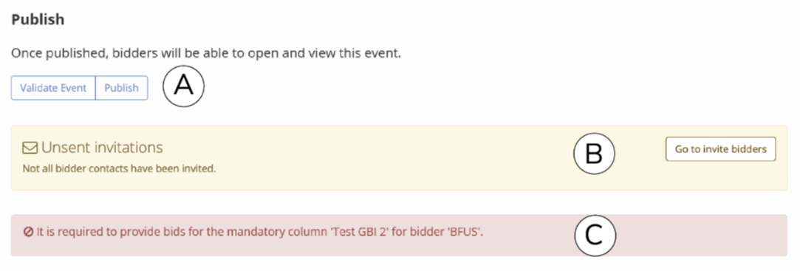Click the mandatory column error message text
This screenshot has height=271, width=800.
coord(259,232)
